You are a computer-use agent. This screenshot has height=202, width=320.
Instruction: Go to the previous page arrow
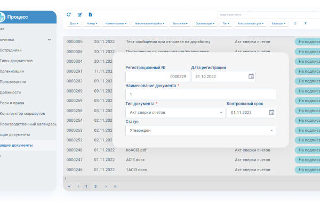(x=78, y=187)
